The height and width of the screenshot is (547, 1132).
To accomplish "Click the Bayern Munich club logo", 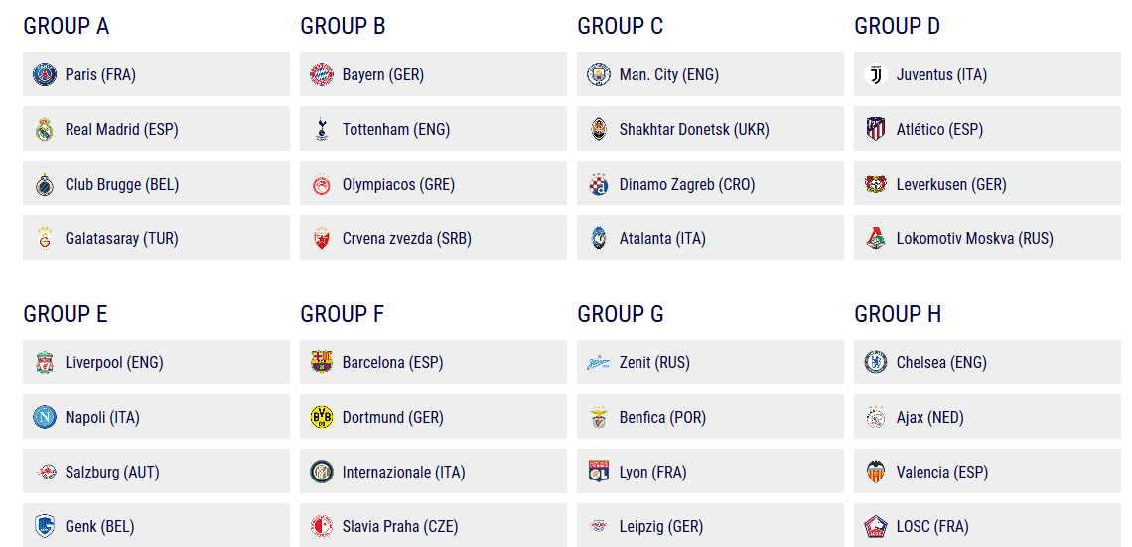I will (321, 74).
